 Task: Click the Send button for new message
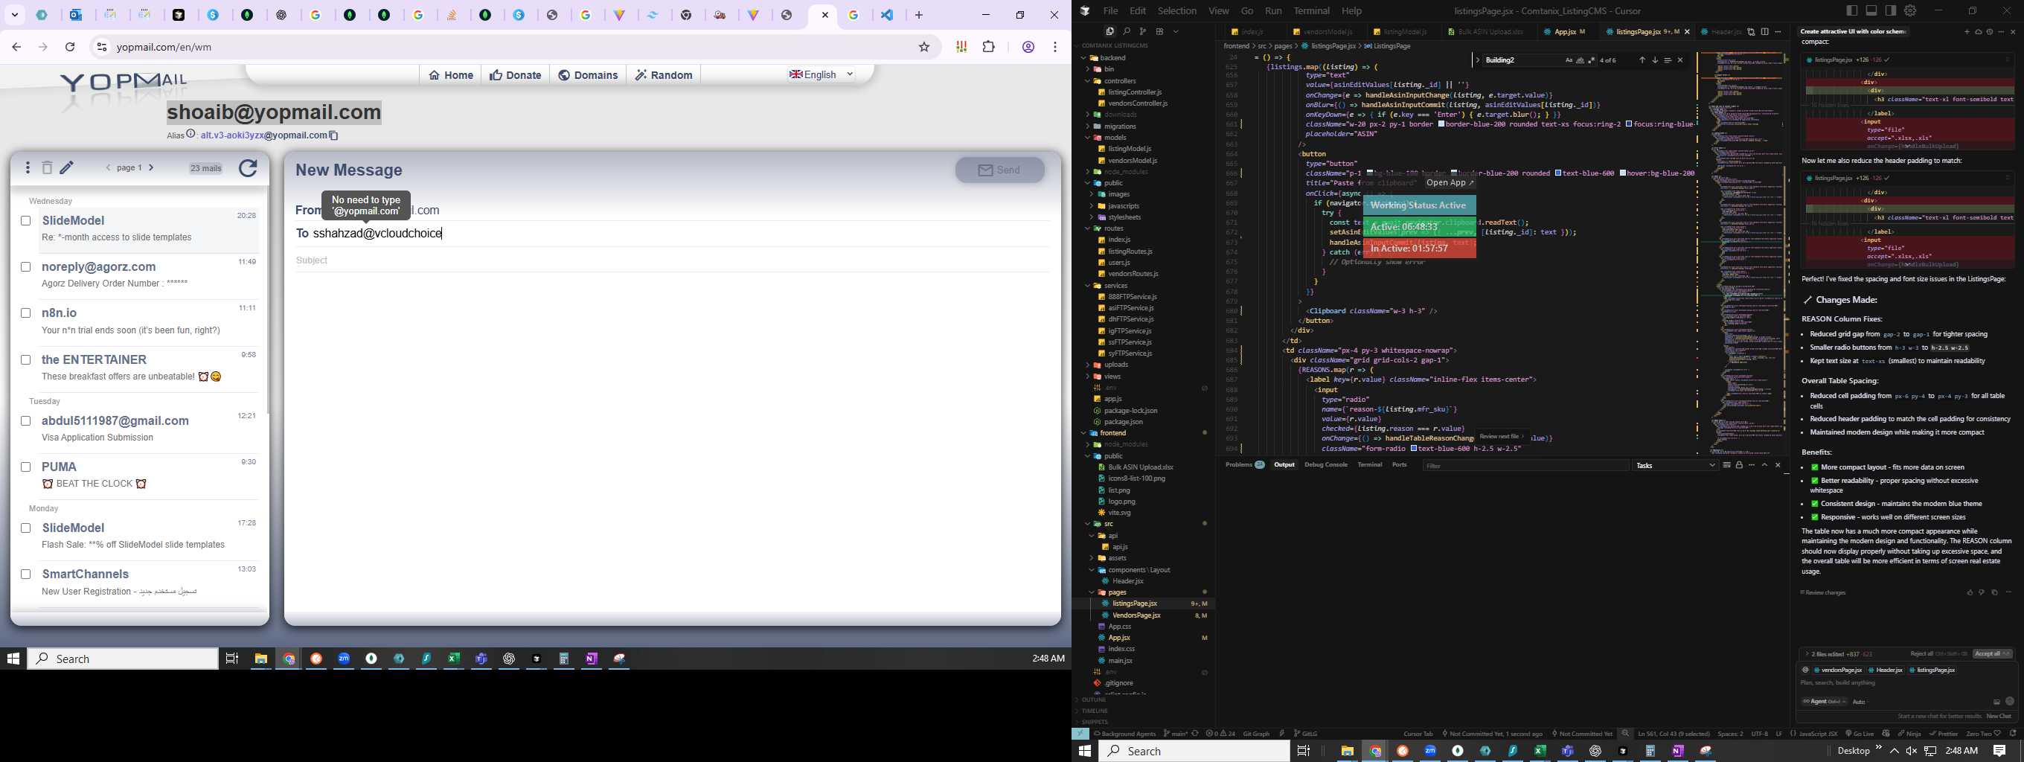point(999,170)
